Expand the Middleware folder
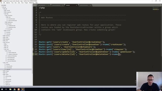Viewport: 162px width, 91px height. (5, 22)
